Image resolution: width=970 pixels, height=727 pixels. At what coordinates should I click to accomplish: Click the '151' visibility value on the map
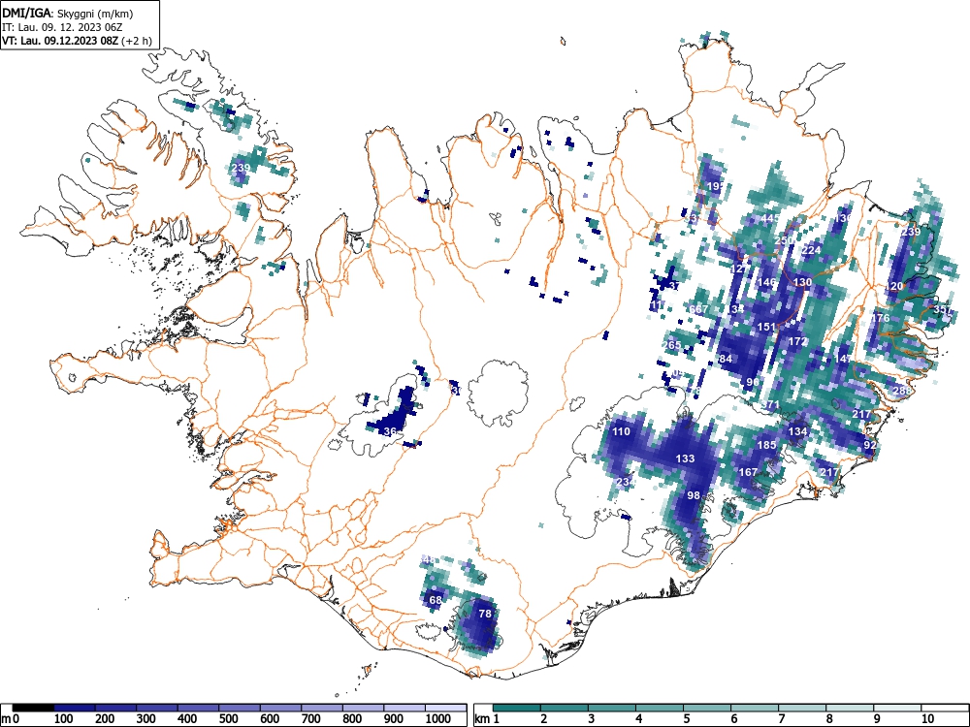pos(766,327)
